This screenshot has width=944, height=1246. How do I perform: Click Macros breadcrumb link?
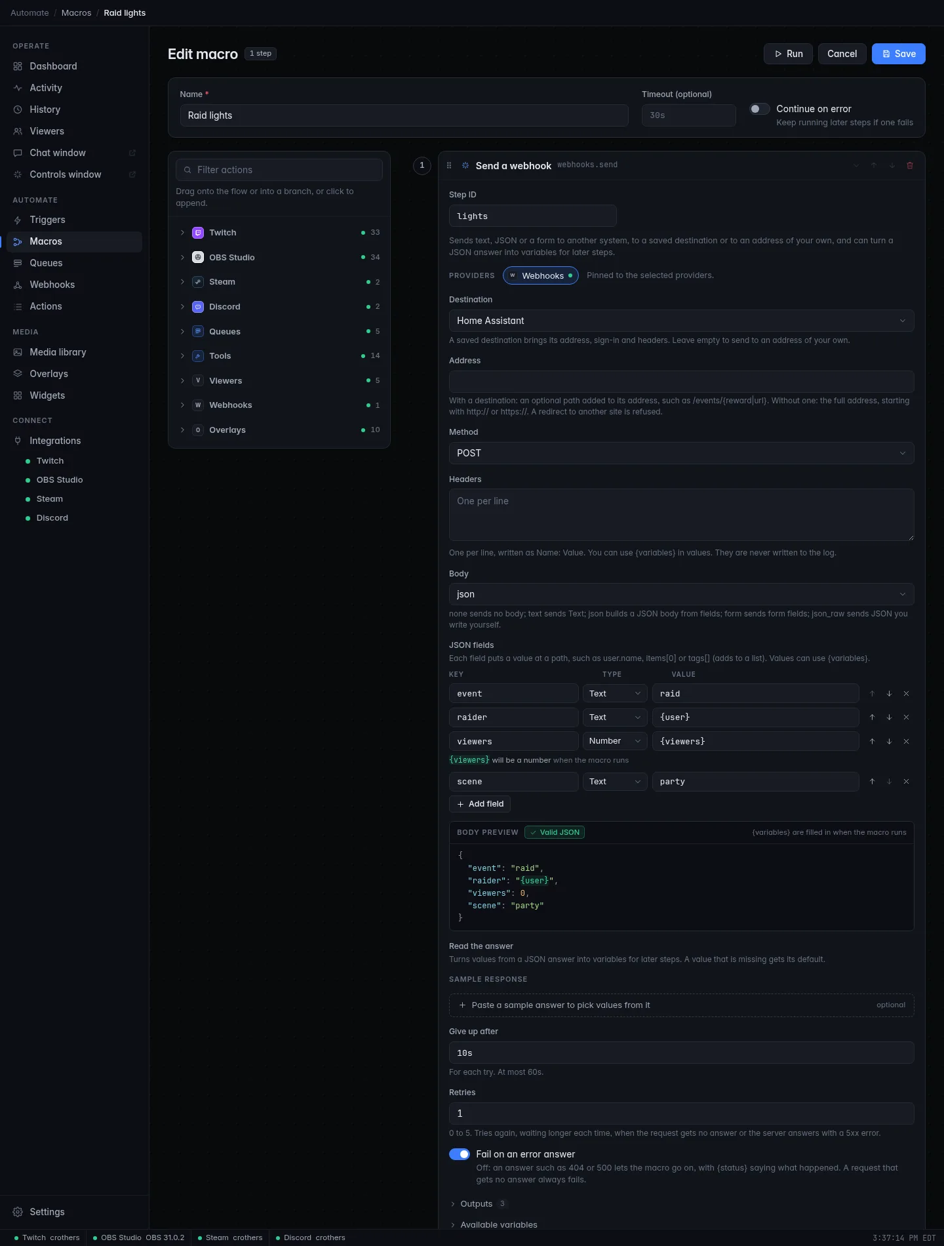(76, 13)
